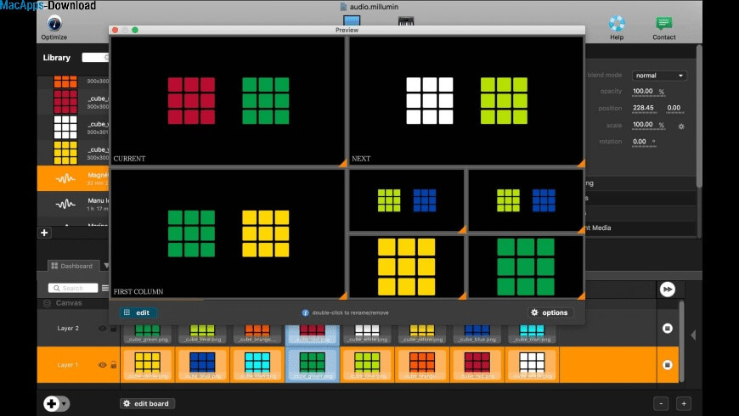This screenshot has height=416, width=739.
Task: Click the zoom in plus button
Action: (683, 403)
